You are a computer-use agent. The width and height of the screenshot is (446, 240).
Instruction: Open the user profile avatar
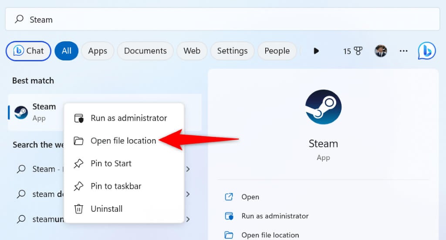381,51
